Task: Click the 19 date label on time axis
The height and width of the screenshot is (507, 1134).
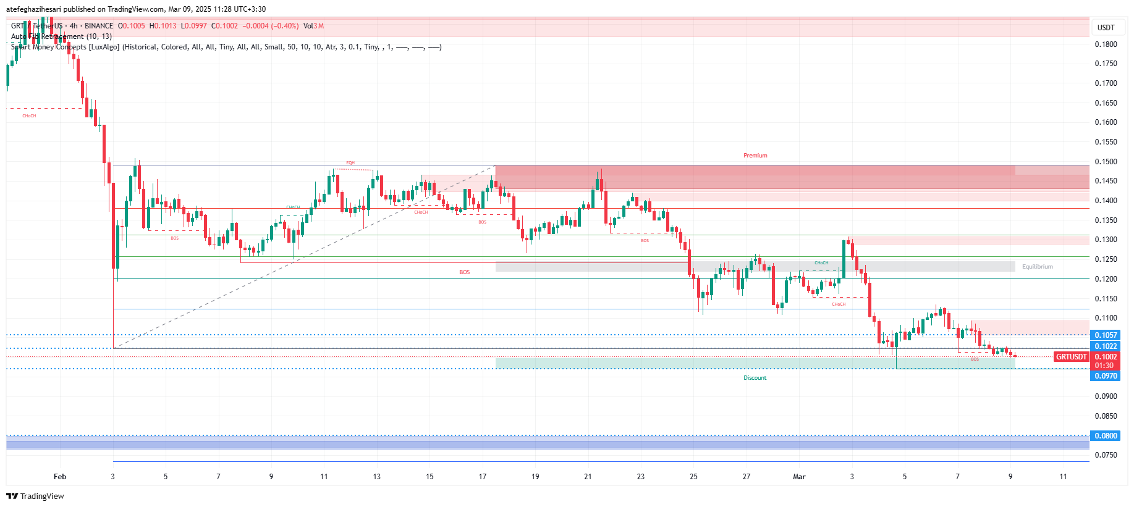Action: (x=535, y=477)
